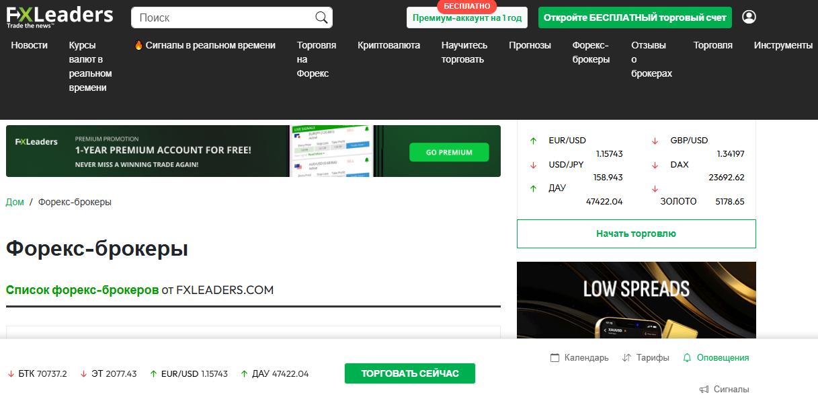Viewport: 818px width, 399px height.
Task: Click the Список форекс-брокеров link
Action: pyautogui.click(x=82, y=290)
